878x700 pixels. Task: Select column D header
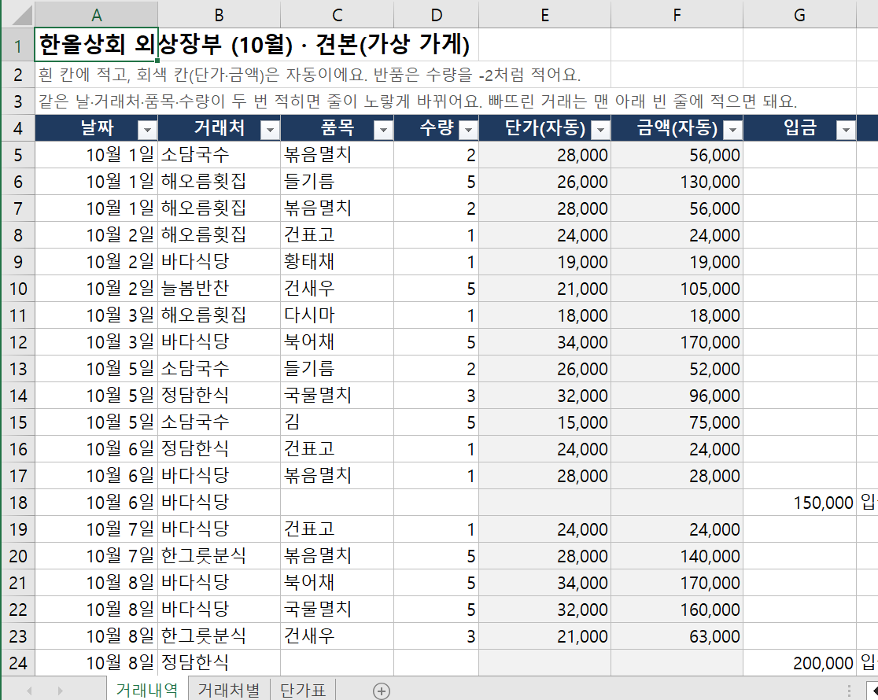[x=436, y=15]
